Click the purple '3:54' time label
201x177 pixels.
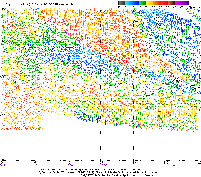pos(172,165)
